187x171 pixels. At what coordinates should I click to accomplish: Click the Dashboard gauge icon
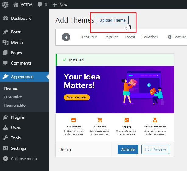[x=5, y=18]
